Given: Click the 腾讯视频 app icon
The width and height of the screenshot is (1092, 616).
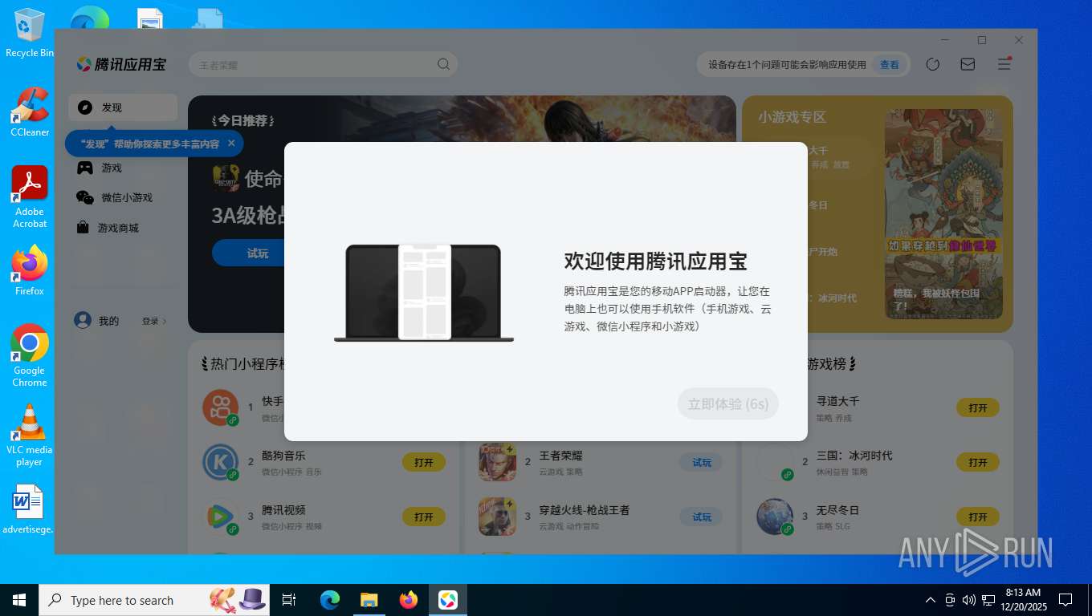Looking at the screenshot, I should coord(220,517).
